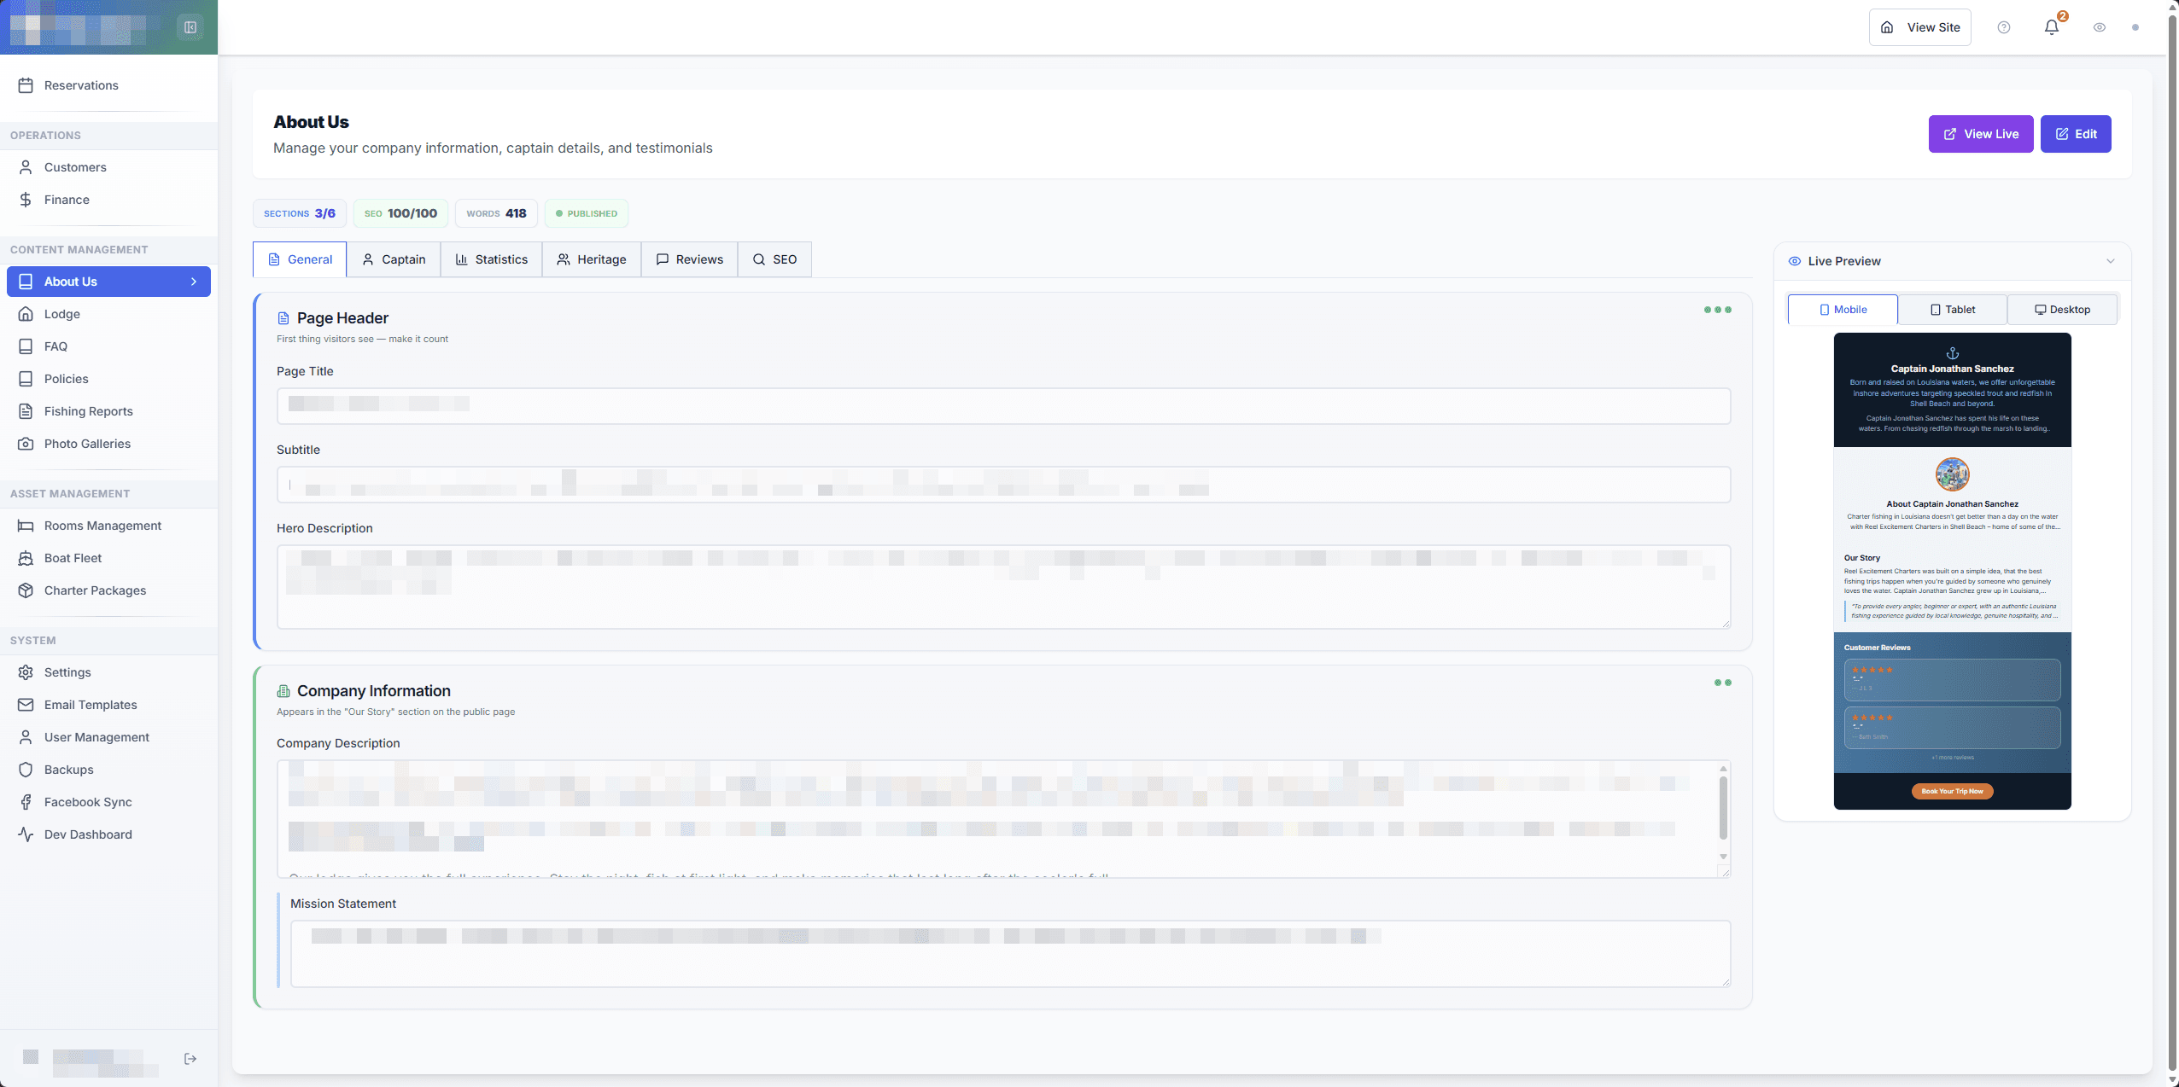Viewport: 2179px width, 1087px height.
Task: Switch the preview to Tablet view
Action: [x=1952, y=309]
